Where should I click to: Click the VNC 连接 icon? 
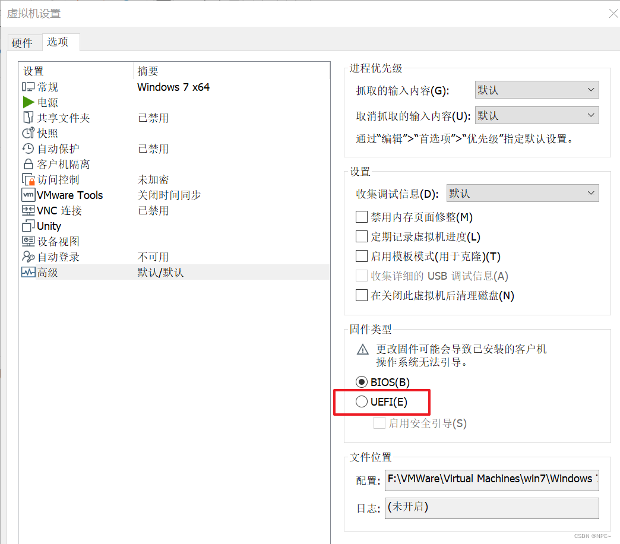[28, 210]
